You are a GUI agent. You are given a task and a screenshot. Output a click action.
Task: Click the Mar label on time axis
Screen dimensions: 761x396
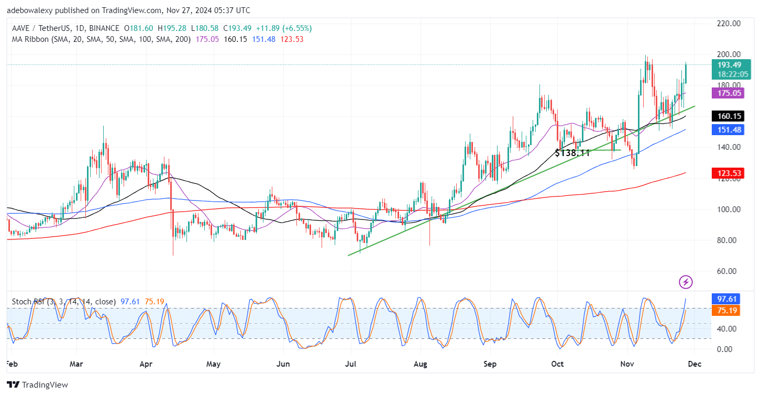click(x=76, y=363)
